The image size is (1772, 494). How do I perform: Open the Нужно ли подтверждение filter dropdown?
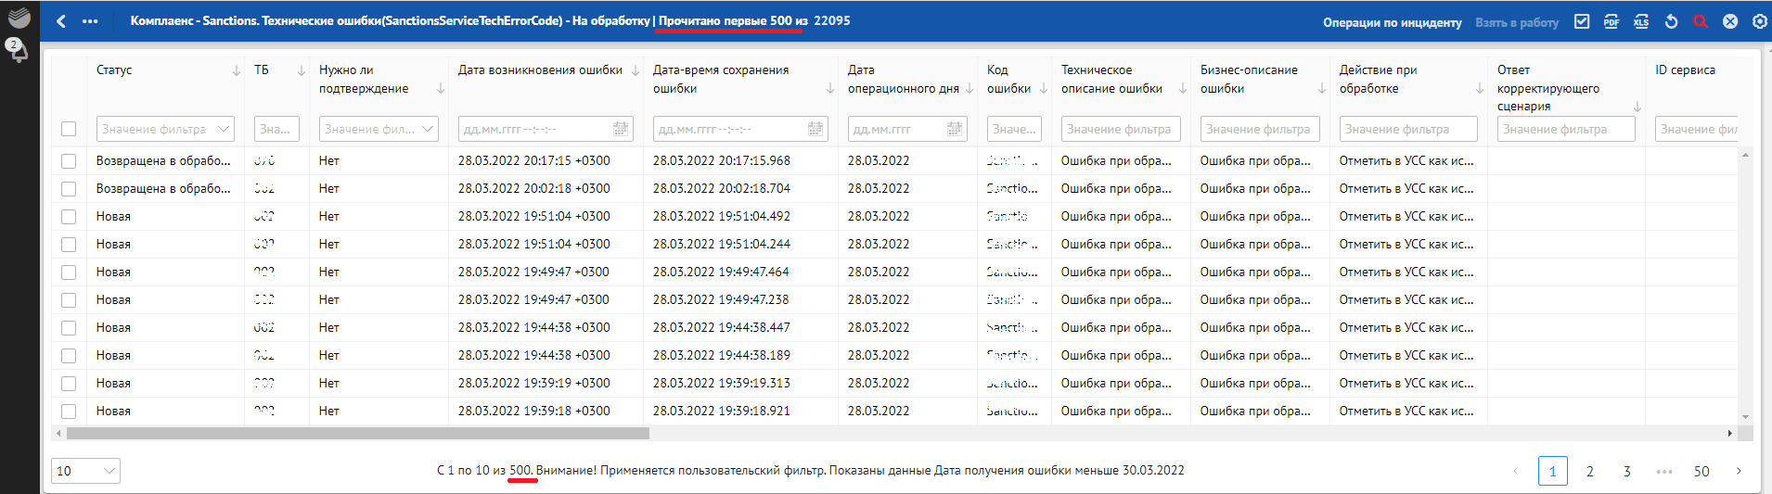[428, 130]
